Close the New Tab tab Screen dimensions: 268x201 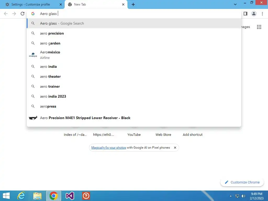click(123, 5)
